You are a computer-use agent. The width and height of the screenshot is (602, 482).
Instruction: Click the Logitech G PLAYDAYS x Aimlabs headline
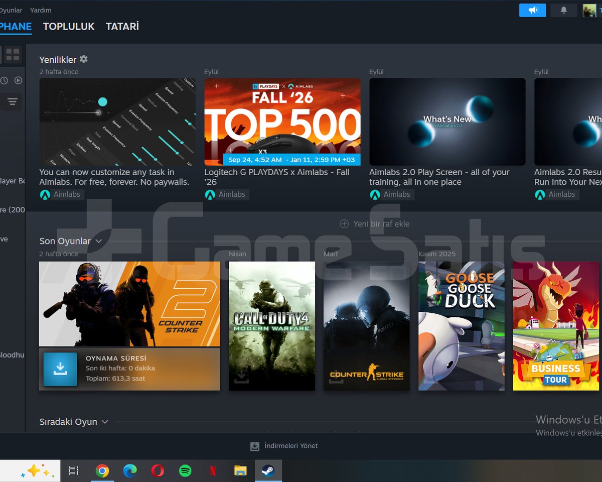point(277,177)
